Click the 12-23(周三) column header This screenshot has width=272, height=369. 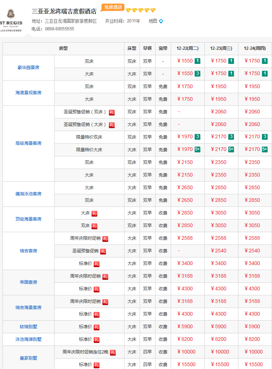click(x=221, y=48)
